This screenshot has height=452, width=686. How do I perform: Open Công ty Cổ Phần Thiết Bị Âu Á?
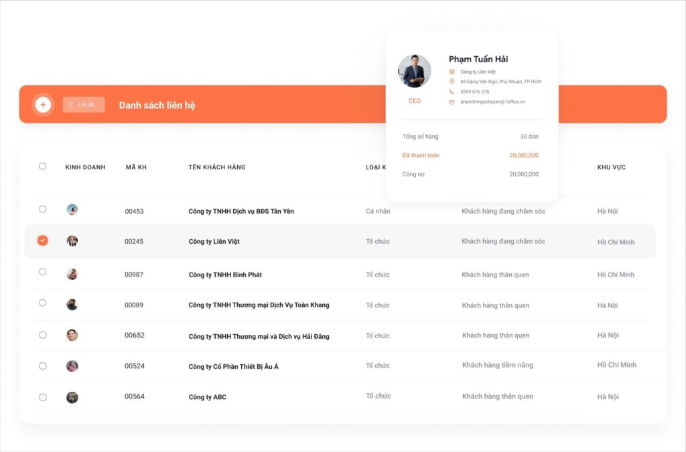pyautogui.click(x=233, y=366)
